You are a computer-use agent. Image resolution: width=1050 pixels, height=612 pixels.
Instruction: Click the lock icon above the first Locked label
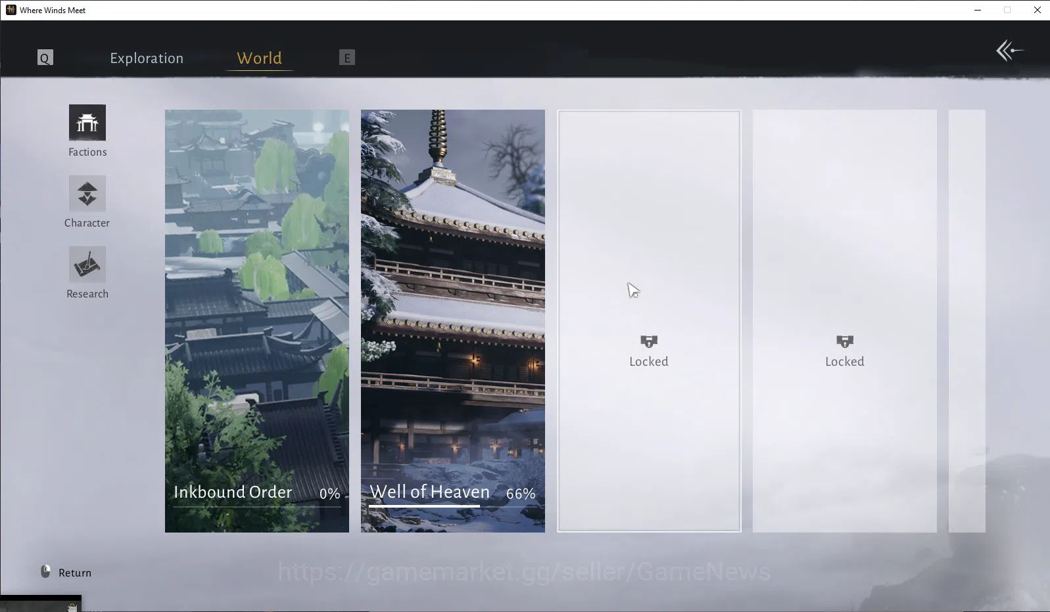click(649, 341)
